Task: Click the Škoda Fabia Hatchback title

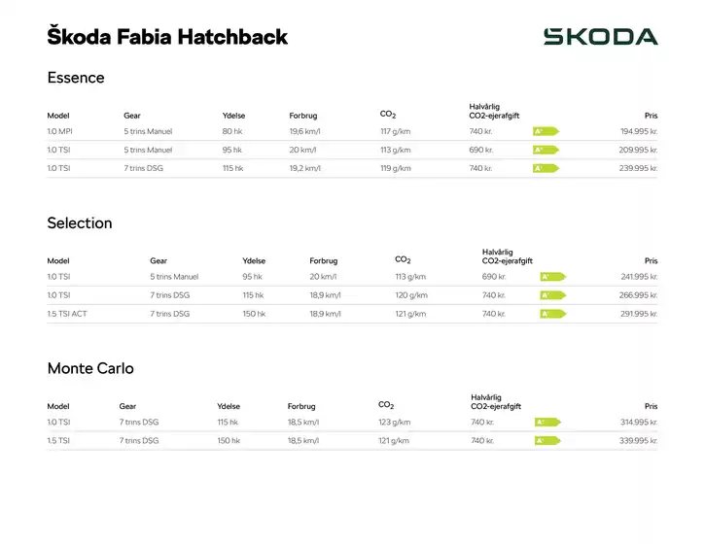Action: pyautogui.click(x=167, y=37)
